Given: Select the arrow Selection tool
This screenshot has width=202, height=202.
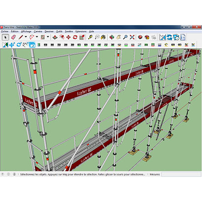Looking at the screenshot, I should tap(5, 37).
